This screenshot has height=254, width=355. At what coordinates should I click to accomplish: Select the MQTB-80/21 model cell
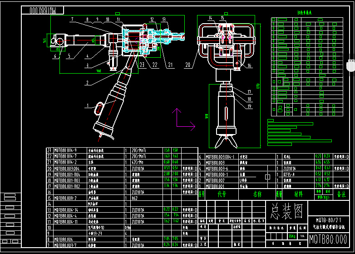tap(328, 219)
